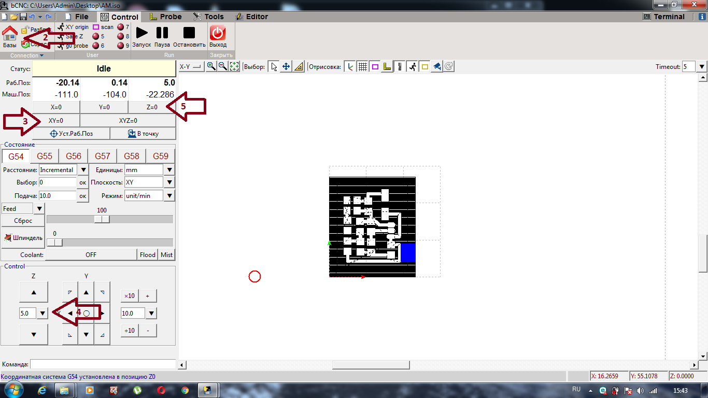This screenshot has height=398, width=708.
Task: Switch to the Tools tab
Action: (208, 17)
